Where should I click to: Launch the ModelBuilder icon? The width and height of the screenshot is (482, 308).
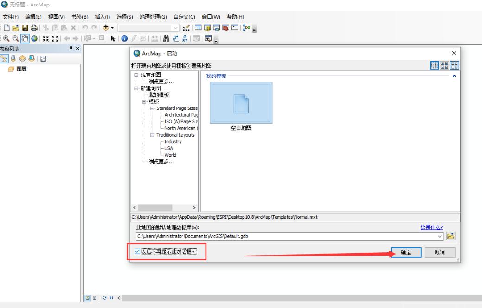tap(246, 28)
